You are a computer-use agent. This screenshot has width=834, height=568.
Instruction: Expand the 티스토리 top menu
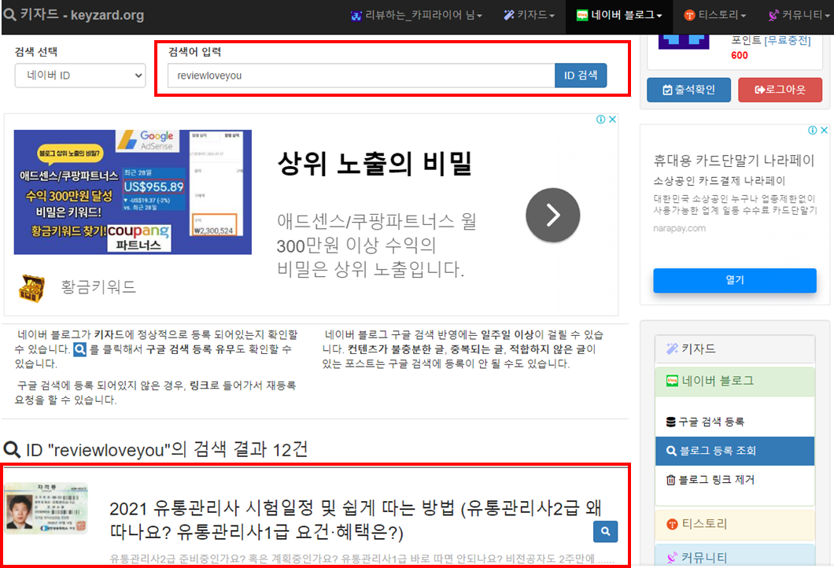[x=715, y=15]
